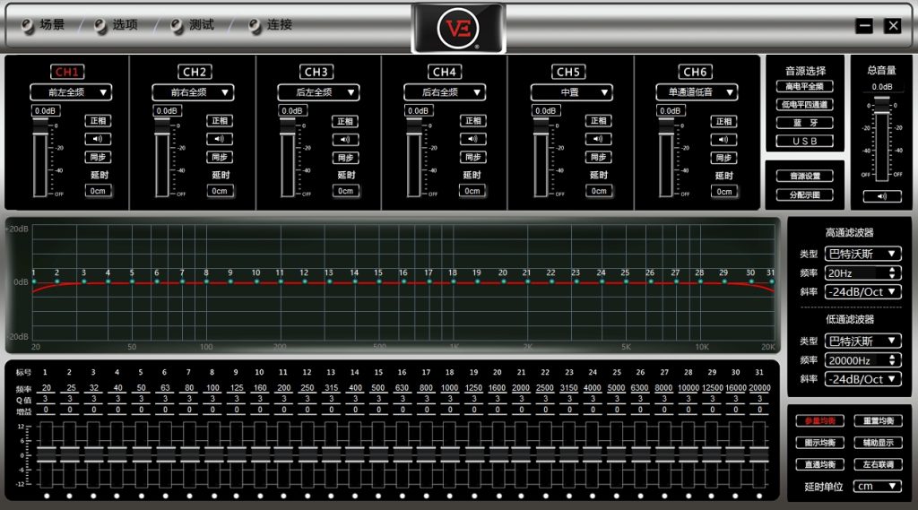This screenshot has width=918, height=510.
Task: Click master volume fader handle
Action: pos(882,106)
